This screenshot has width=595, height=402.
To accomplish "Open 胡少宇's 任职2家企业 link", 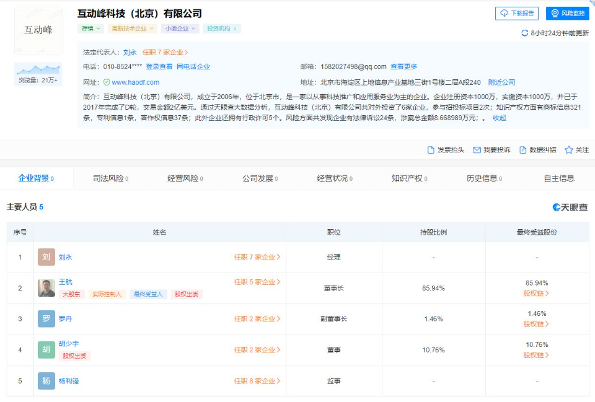I will (257, 350).
